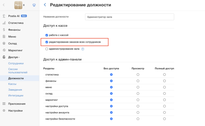Open the Заведения link
The image size is (205, 126).
pyautogui.click(x=15, y=90)
